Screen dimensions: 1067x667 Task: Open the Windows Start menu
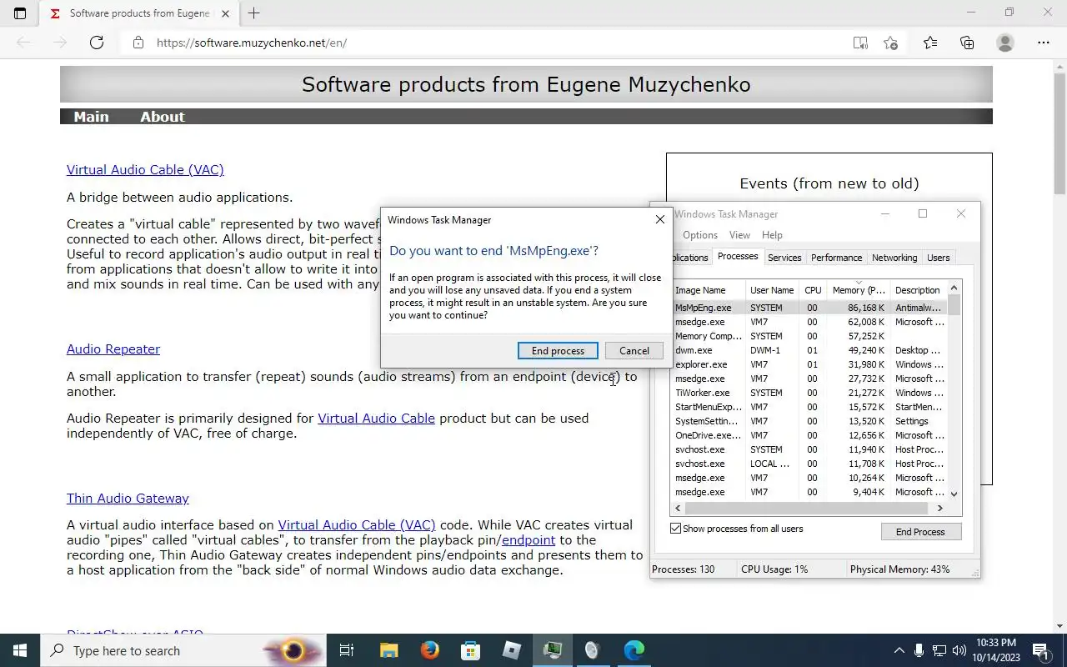20,650
